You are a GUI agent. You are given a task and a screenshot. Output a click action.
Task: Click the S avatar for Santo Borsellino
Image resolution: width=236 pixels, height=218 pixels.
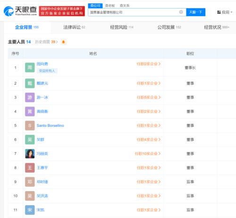[30, 125]
